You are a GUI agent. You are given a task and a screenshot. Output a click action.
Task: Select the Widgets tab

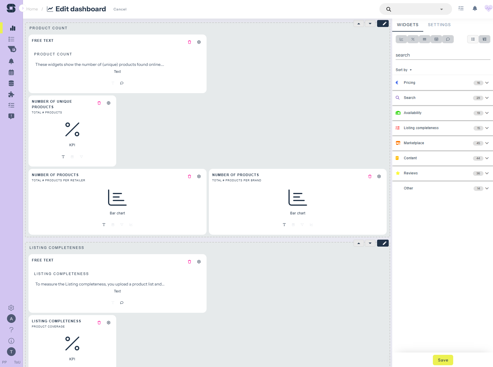pyautogui.click(x=408, y=25)
